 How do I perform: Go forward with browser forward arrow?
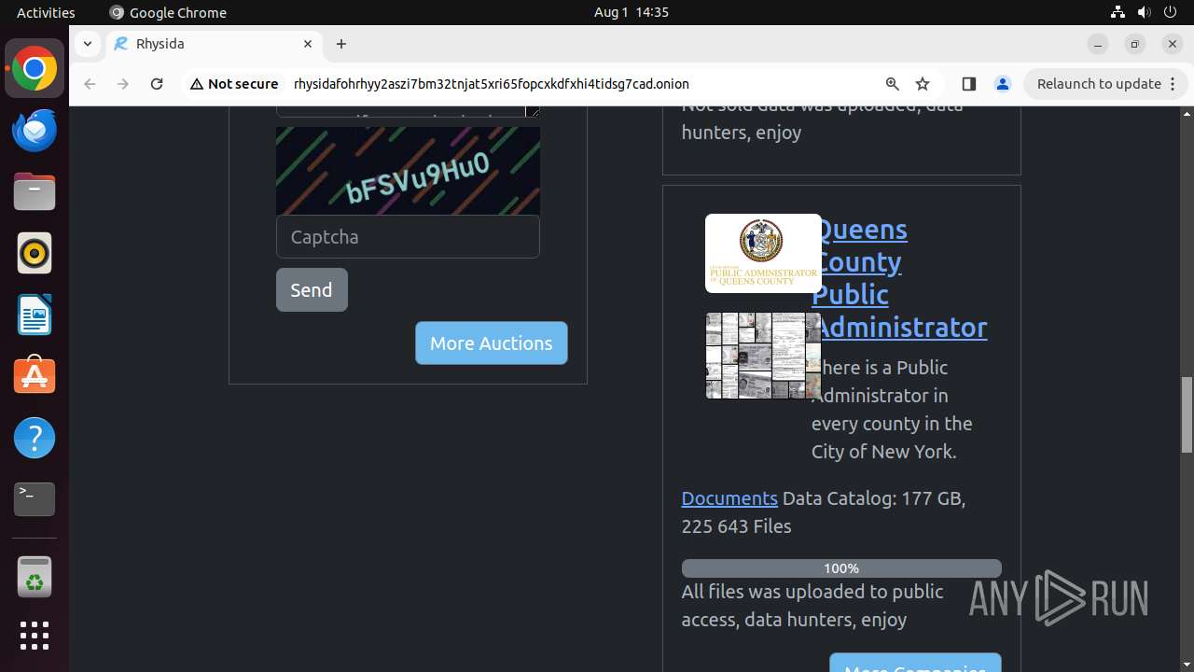[x=123, y=84]
